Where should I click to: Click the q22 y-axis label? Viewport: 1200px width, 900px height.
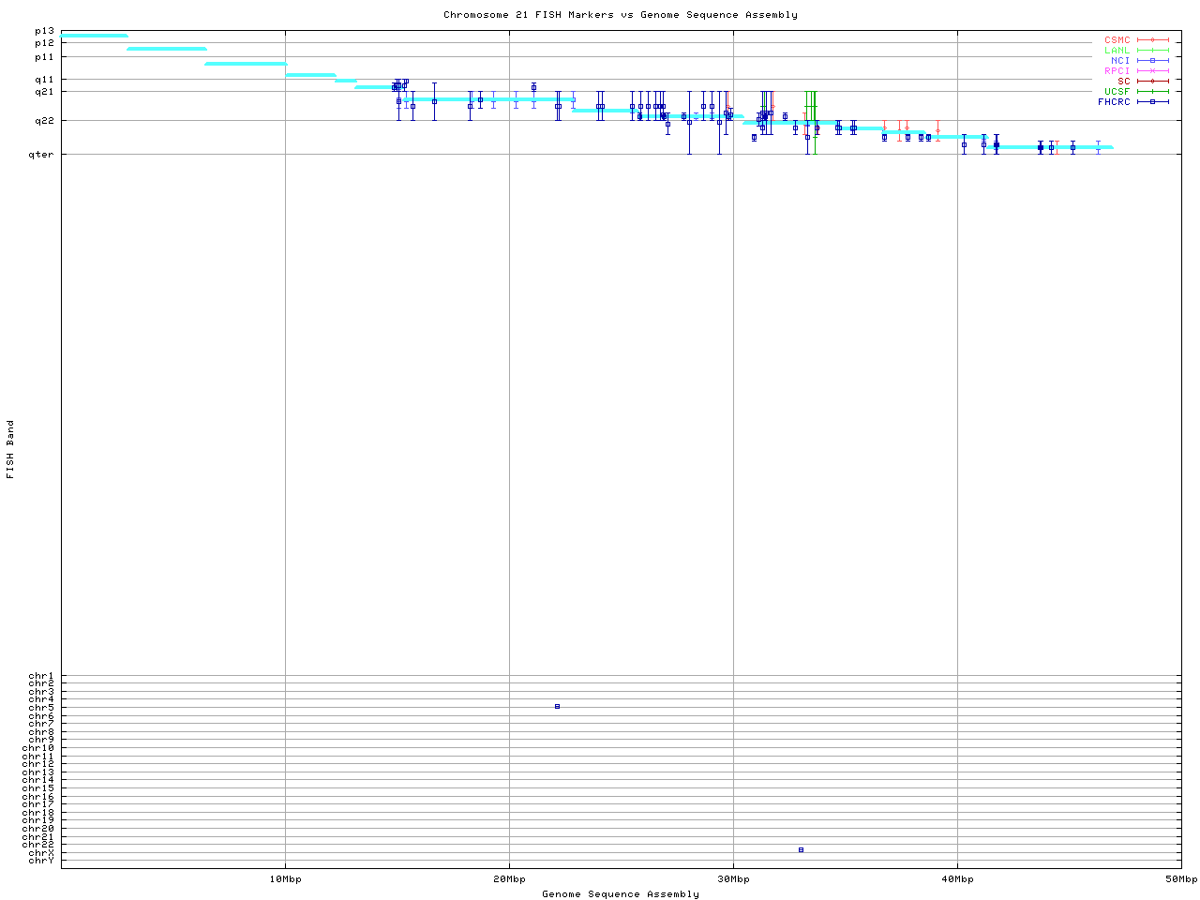44,121
